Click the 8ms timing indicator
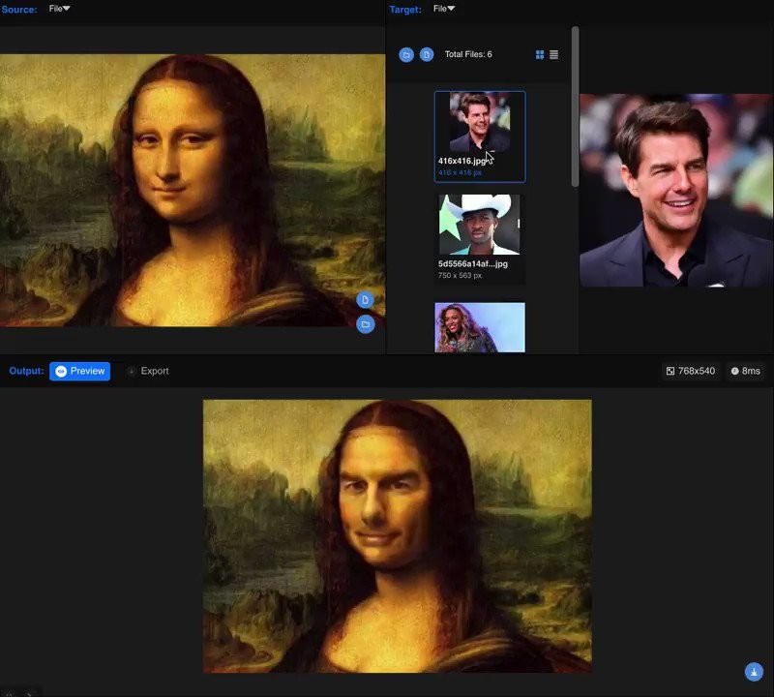This screenshot has width=774, height=697. tap(745, 371)
